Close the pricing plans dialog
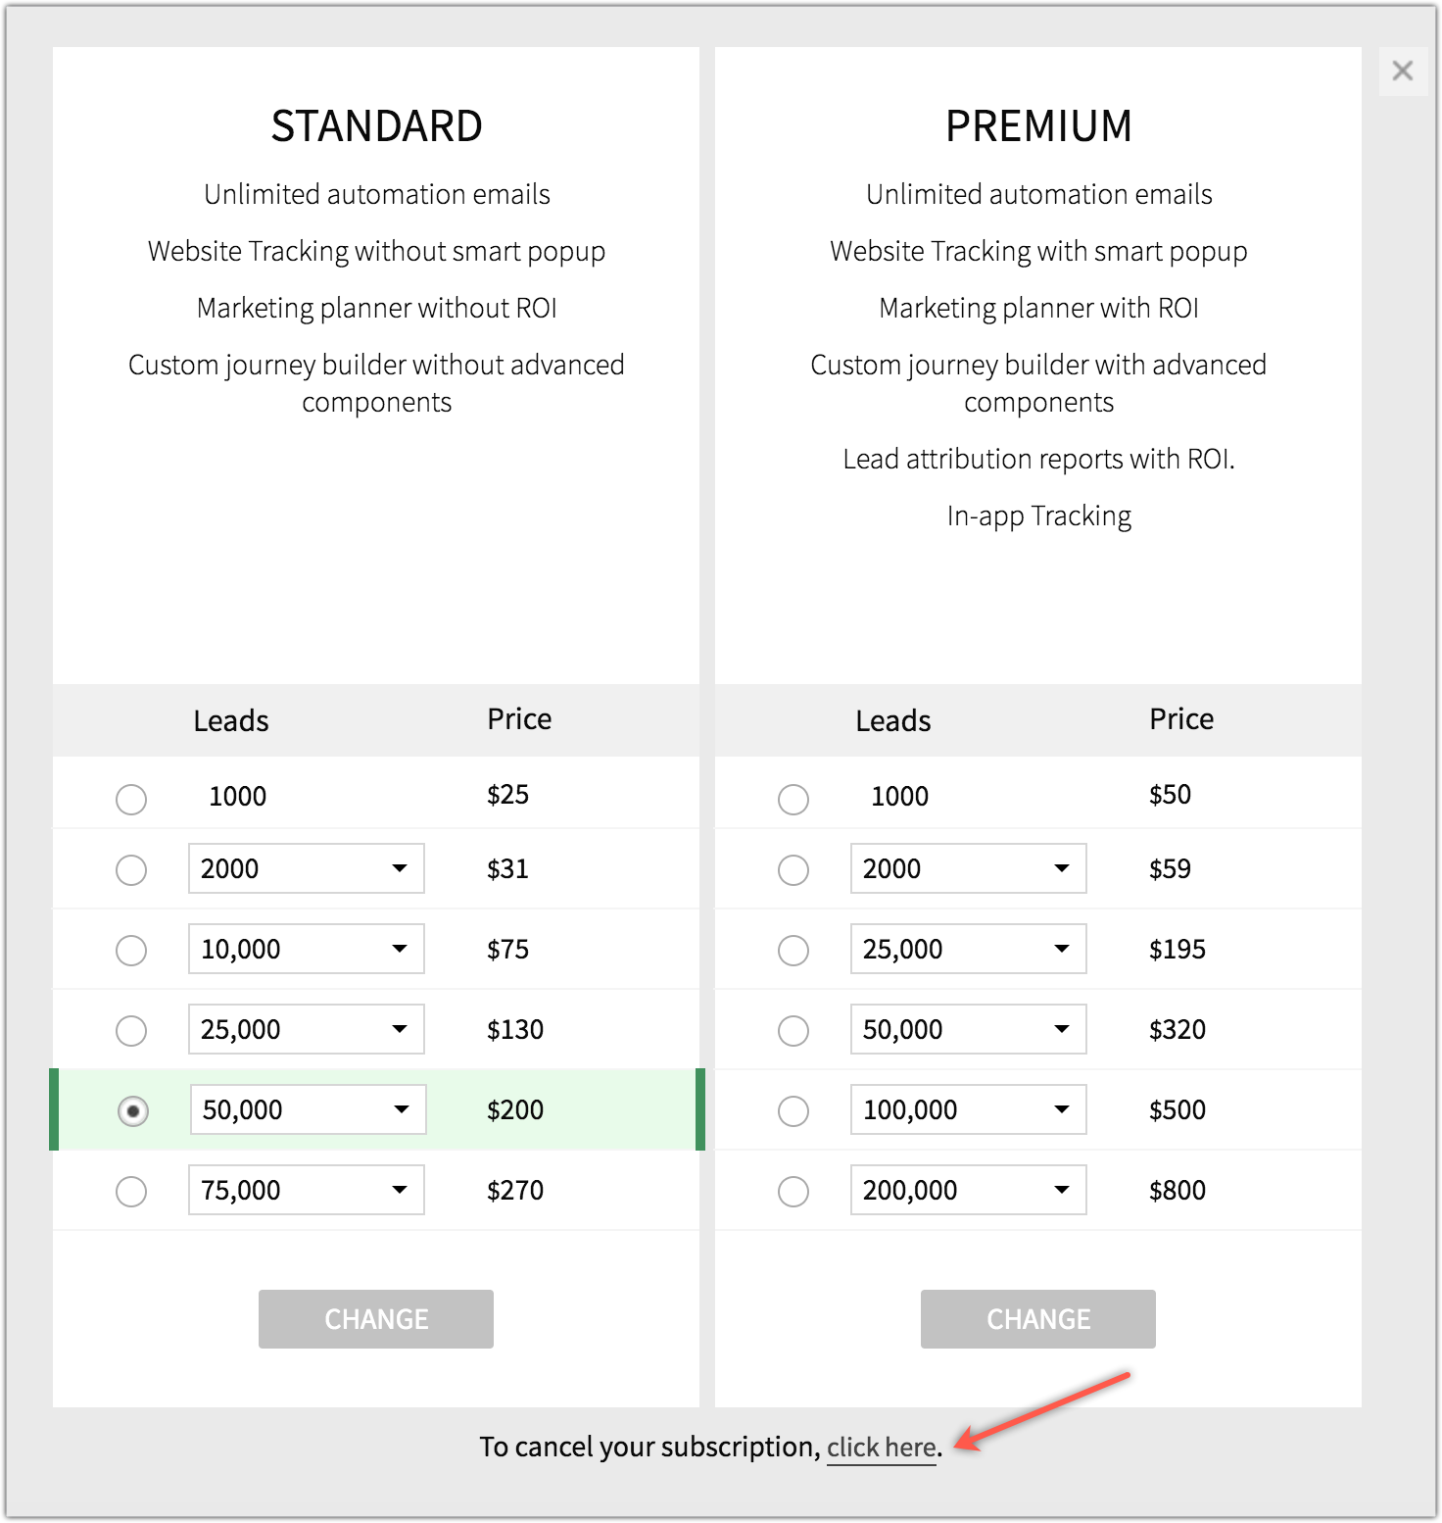The height and width of the screenshot is (1523, 1442). point(1402,71)
